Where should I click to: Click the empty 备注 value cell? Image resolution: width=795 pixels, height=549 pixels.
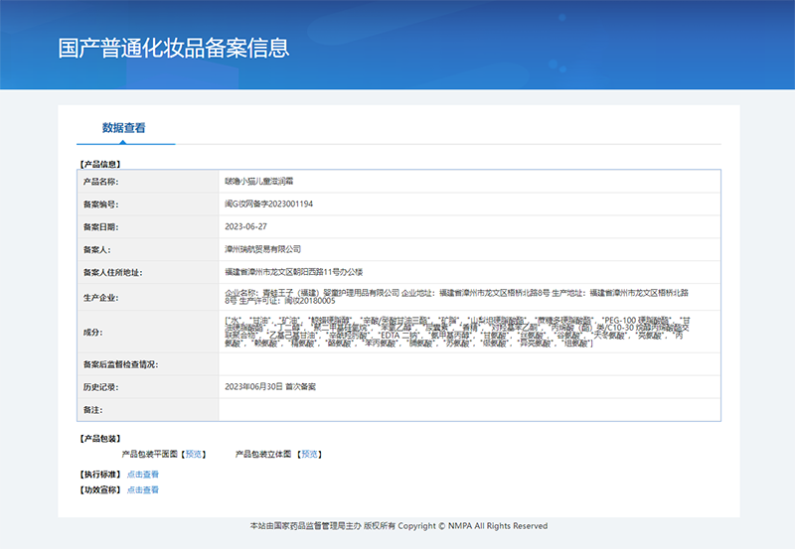point(469,409)
